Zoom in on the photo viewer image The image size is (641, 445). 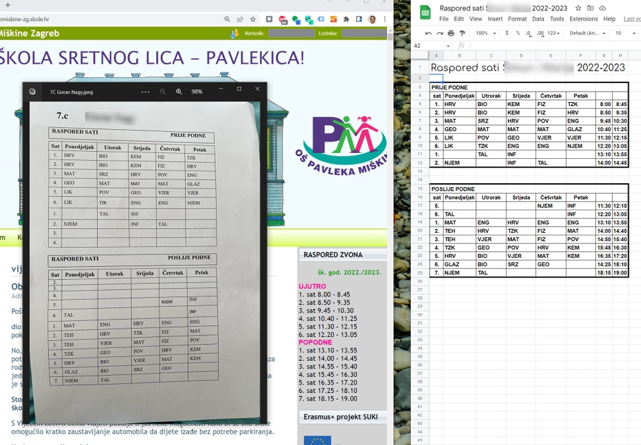pyautogui.click(x=179, y=92)
